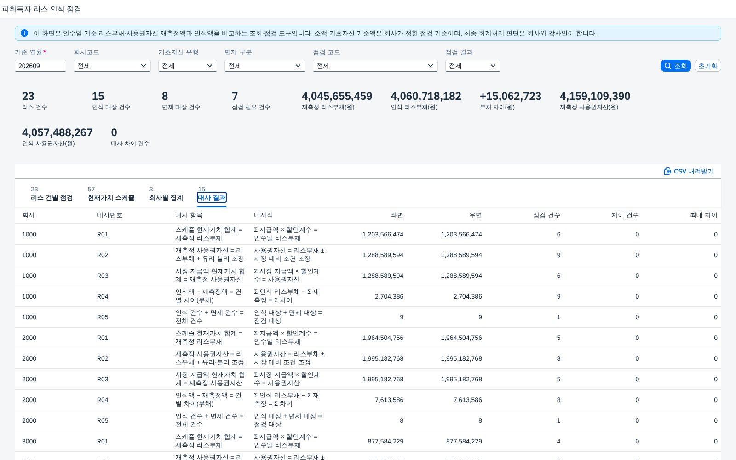
Task: Click the 재측정 리스부채 value 4,045,655,459
Action: pyautogui.click(x=337, y=96)
